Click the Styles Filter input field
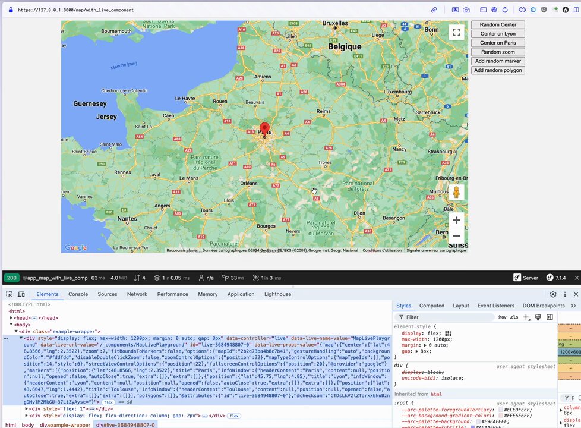Viewport: 581px width, 428px height. pyautogui.click(x=444, y=317)
